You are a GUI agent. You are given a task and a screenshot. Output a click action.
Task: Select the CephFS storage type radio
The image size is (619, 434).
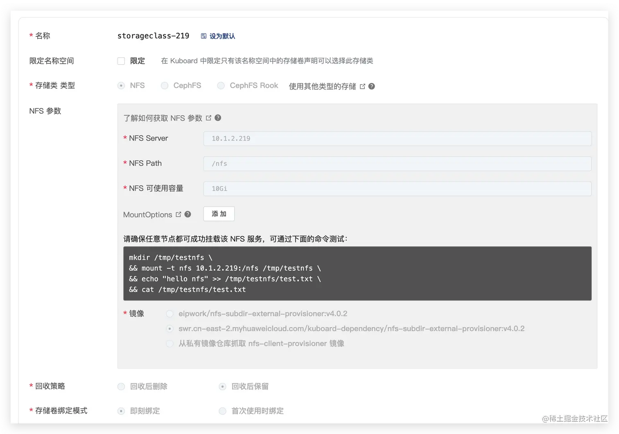[x=165, y=85]
